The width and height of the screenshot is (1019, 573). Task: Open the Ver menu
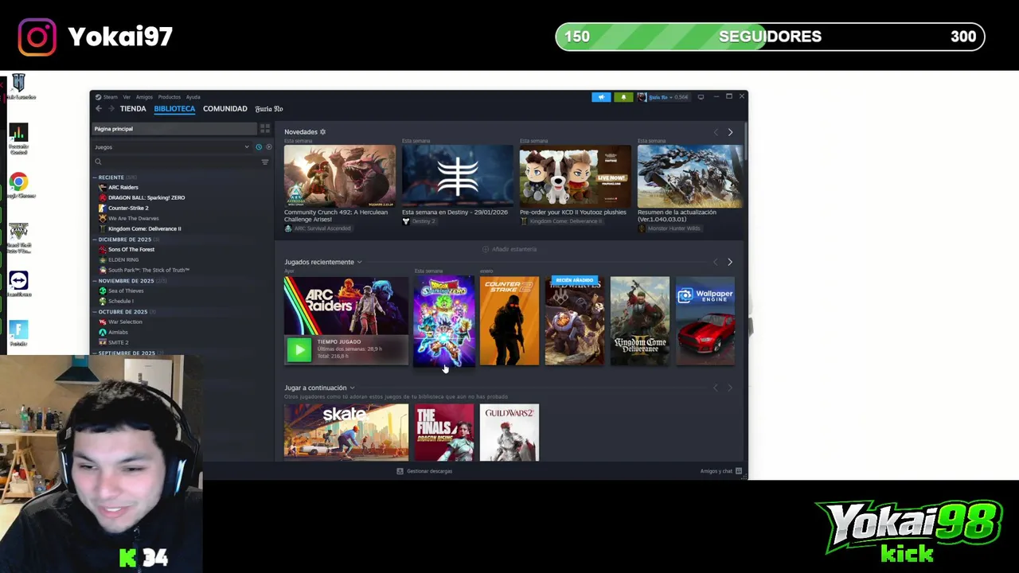coord(127,97)
